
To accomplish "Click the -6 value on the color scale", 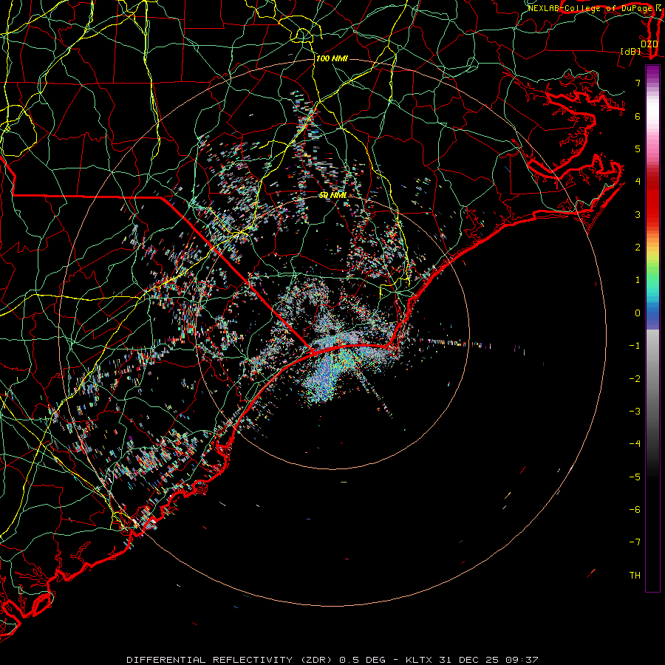I will pos(635,510).
